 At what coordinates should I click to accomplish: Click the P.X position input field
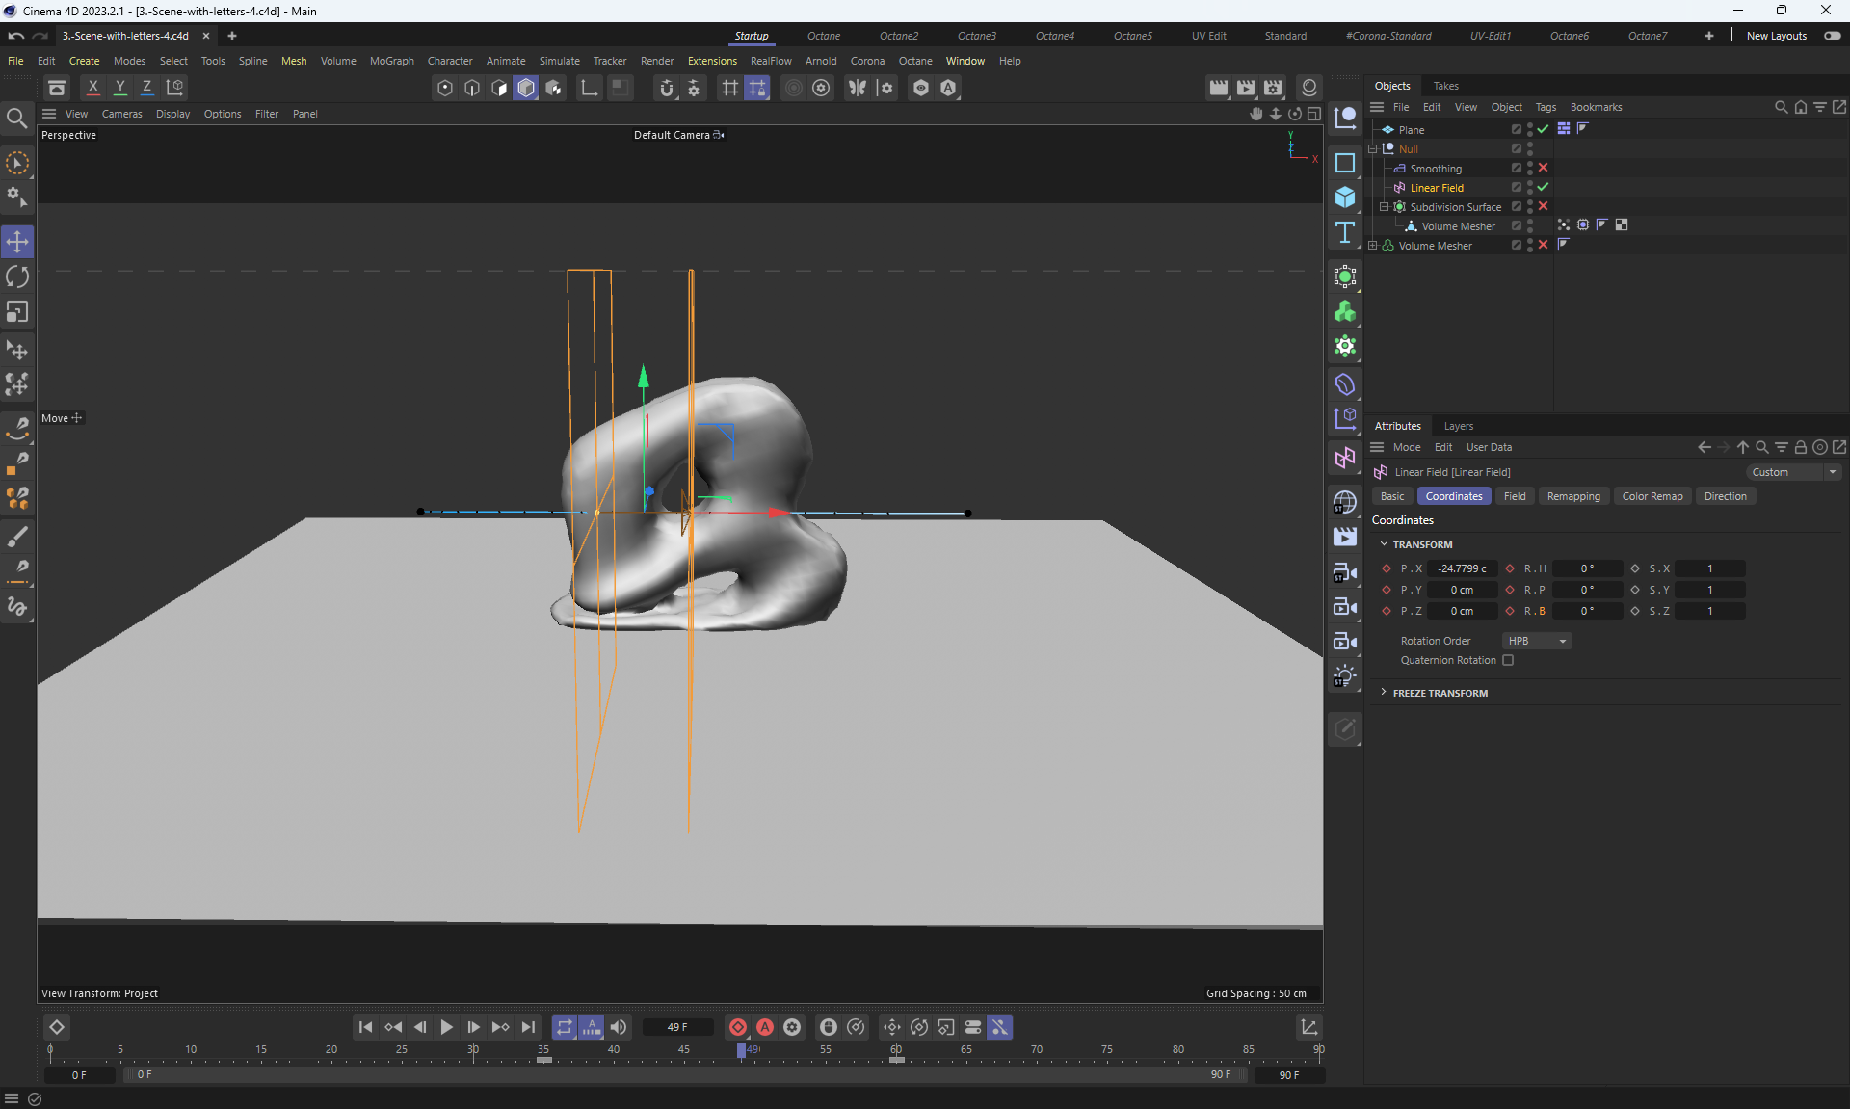1462,568
